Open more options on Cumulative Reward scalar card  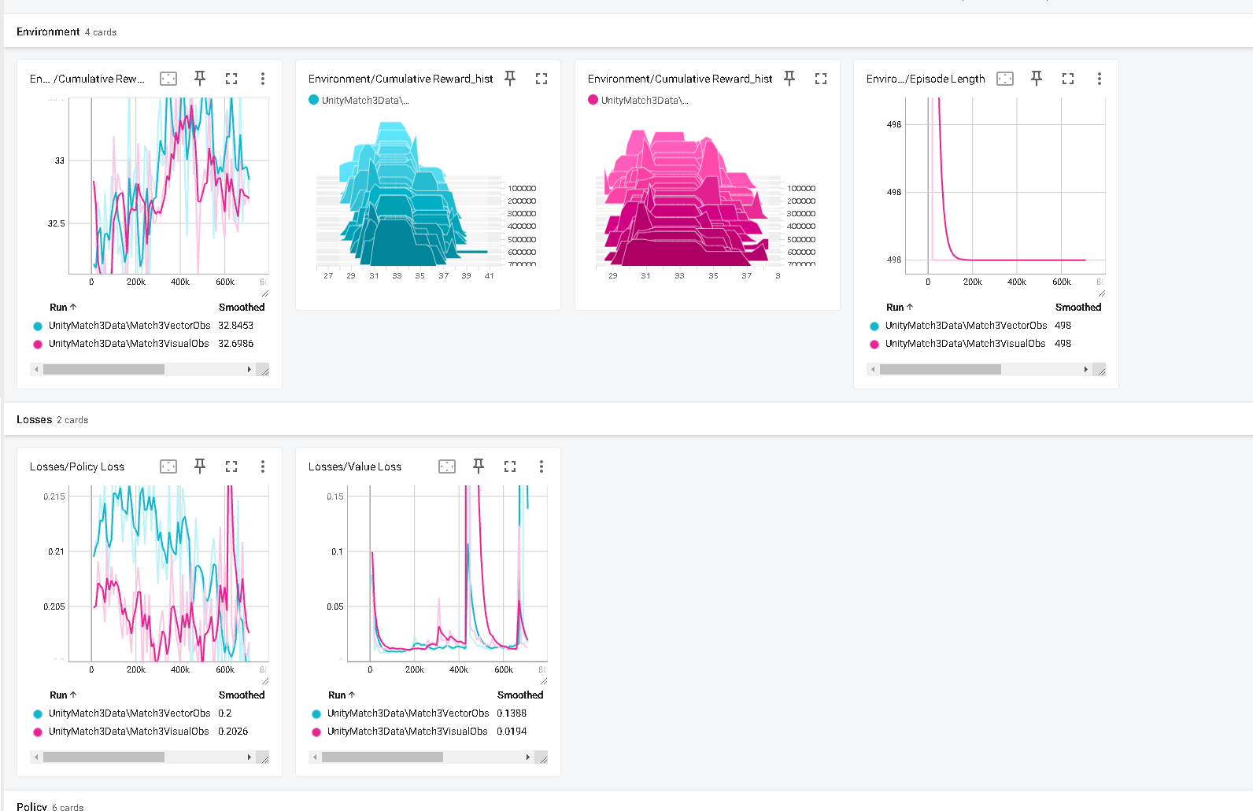coord(263,79)
